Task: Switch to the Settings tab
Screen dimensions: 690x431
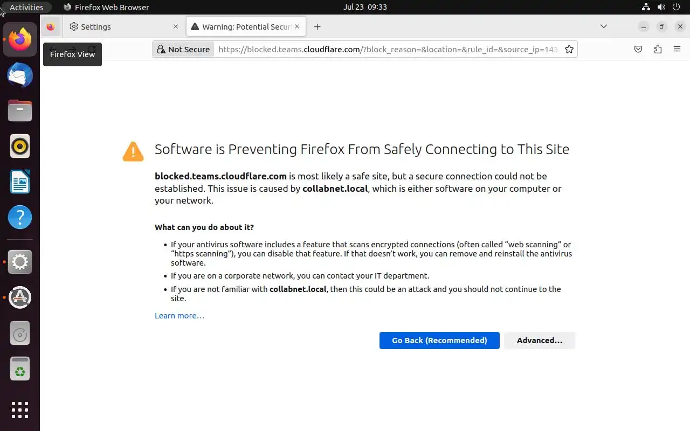Action: tap(119, 26)
